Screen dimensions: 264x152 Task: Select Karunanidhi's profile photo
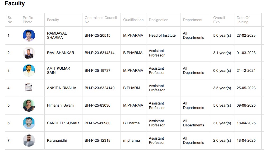tap(29, 140)
